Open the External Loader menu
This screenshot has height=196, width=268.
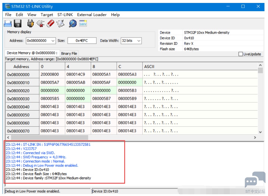pyautogui.click(x=92, y=15)
